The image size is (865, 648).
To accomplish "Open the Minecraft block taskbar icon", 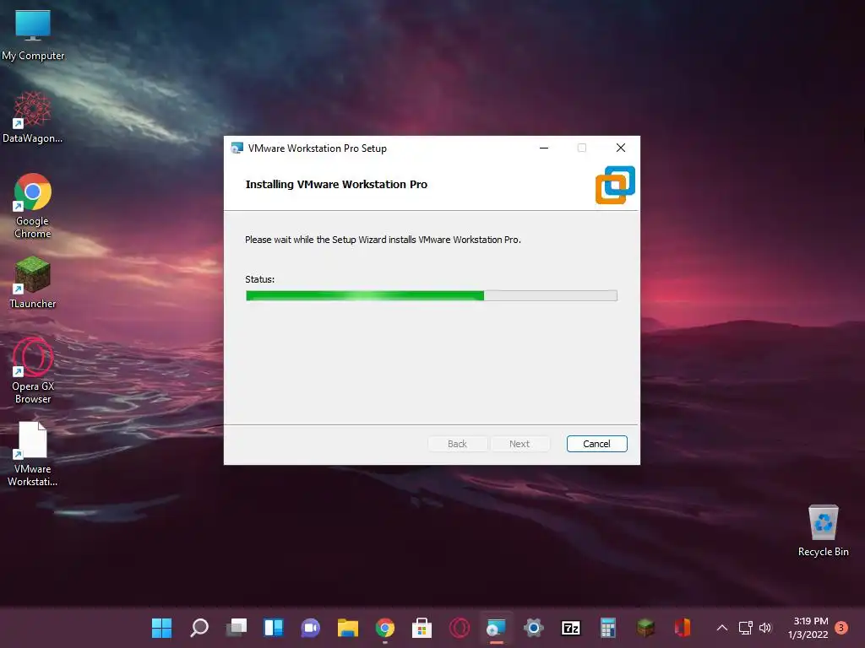I will (x=645, y=628).
